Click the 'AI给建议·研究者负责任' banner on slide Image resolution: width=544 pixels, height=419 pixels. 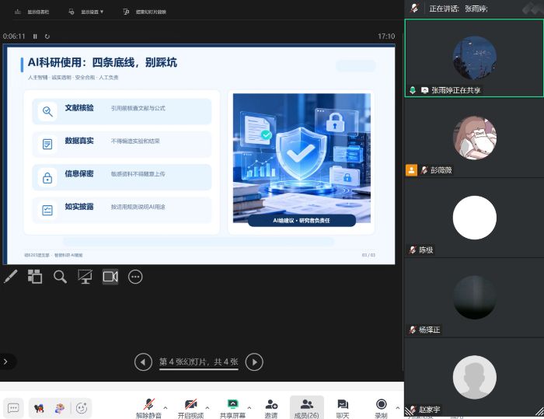(302, 221)
